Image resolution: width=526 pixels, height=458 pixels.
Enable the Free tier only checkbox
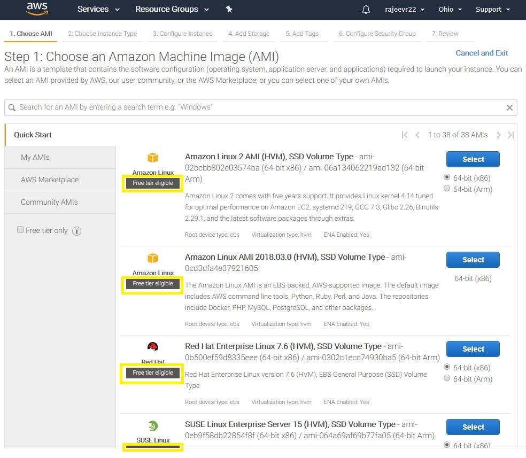(20, 229)
